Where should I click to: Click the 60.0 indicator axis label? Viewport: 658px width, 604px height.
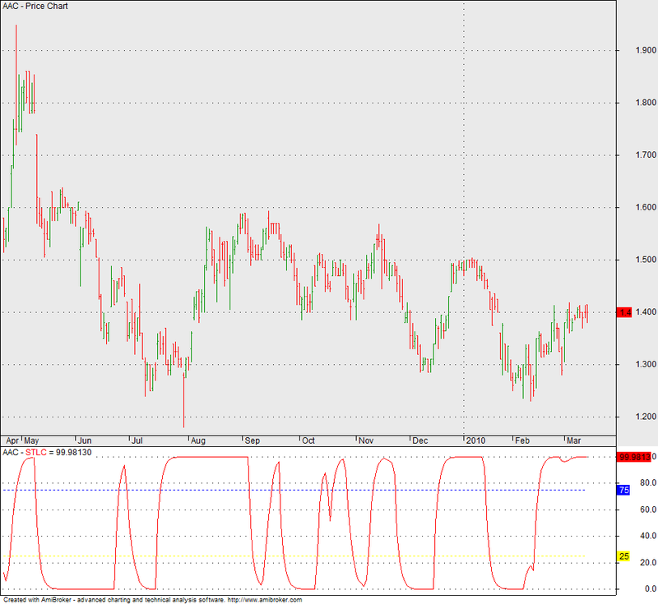648,509
